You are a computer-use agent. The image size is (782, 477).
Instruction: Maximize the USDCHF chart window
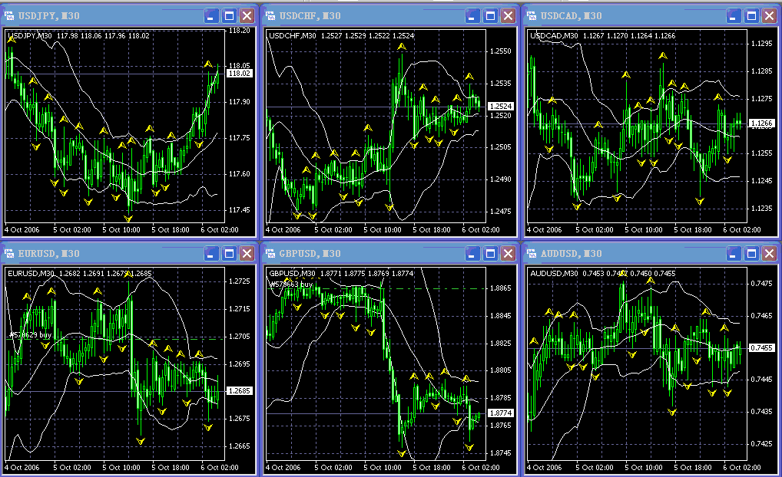click(490, 16)
